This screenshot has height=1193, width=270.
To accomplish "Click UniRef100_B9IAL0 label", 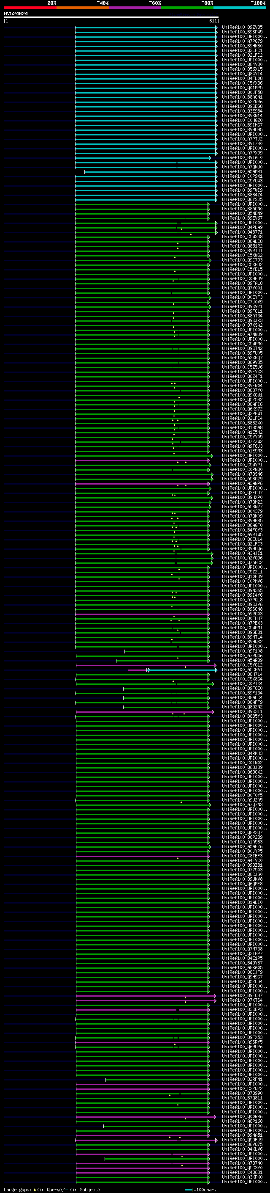I will [x=242, y=157].
